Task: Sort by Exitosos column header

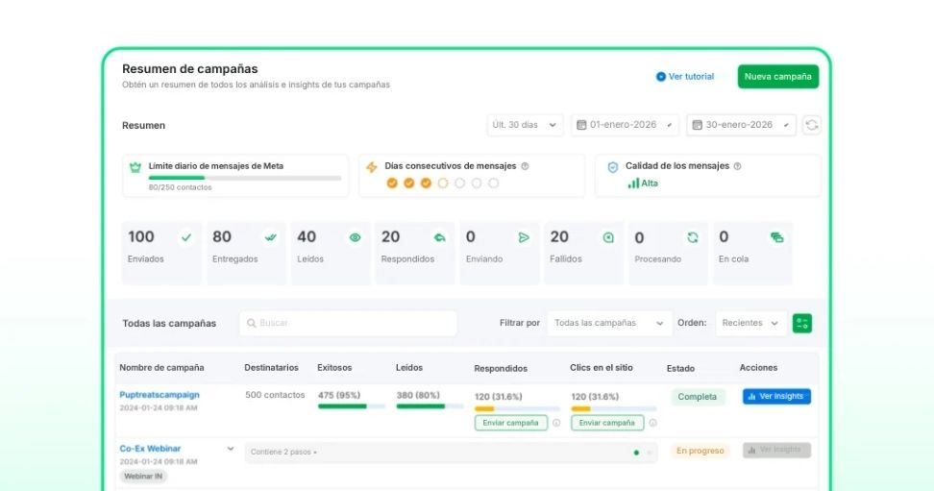Action: click(x=334, y=368)
